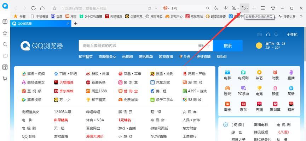The width and height of the screenshot is (306, 141).
Task: Open 斗鱼 hot search link
Action: pos(185,57)
